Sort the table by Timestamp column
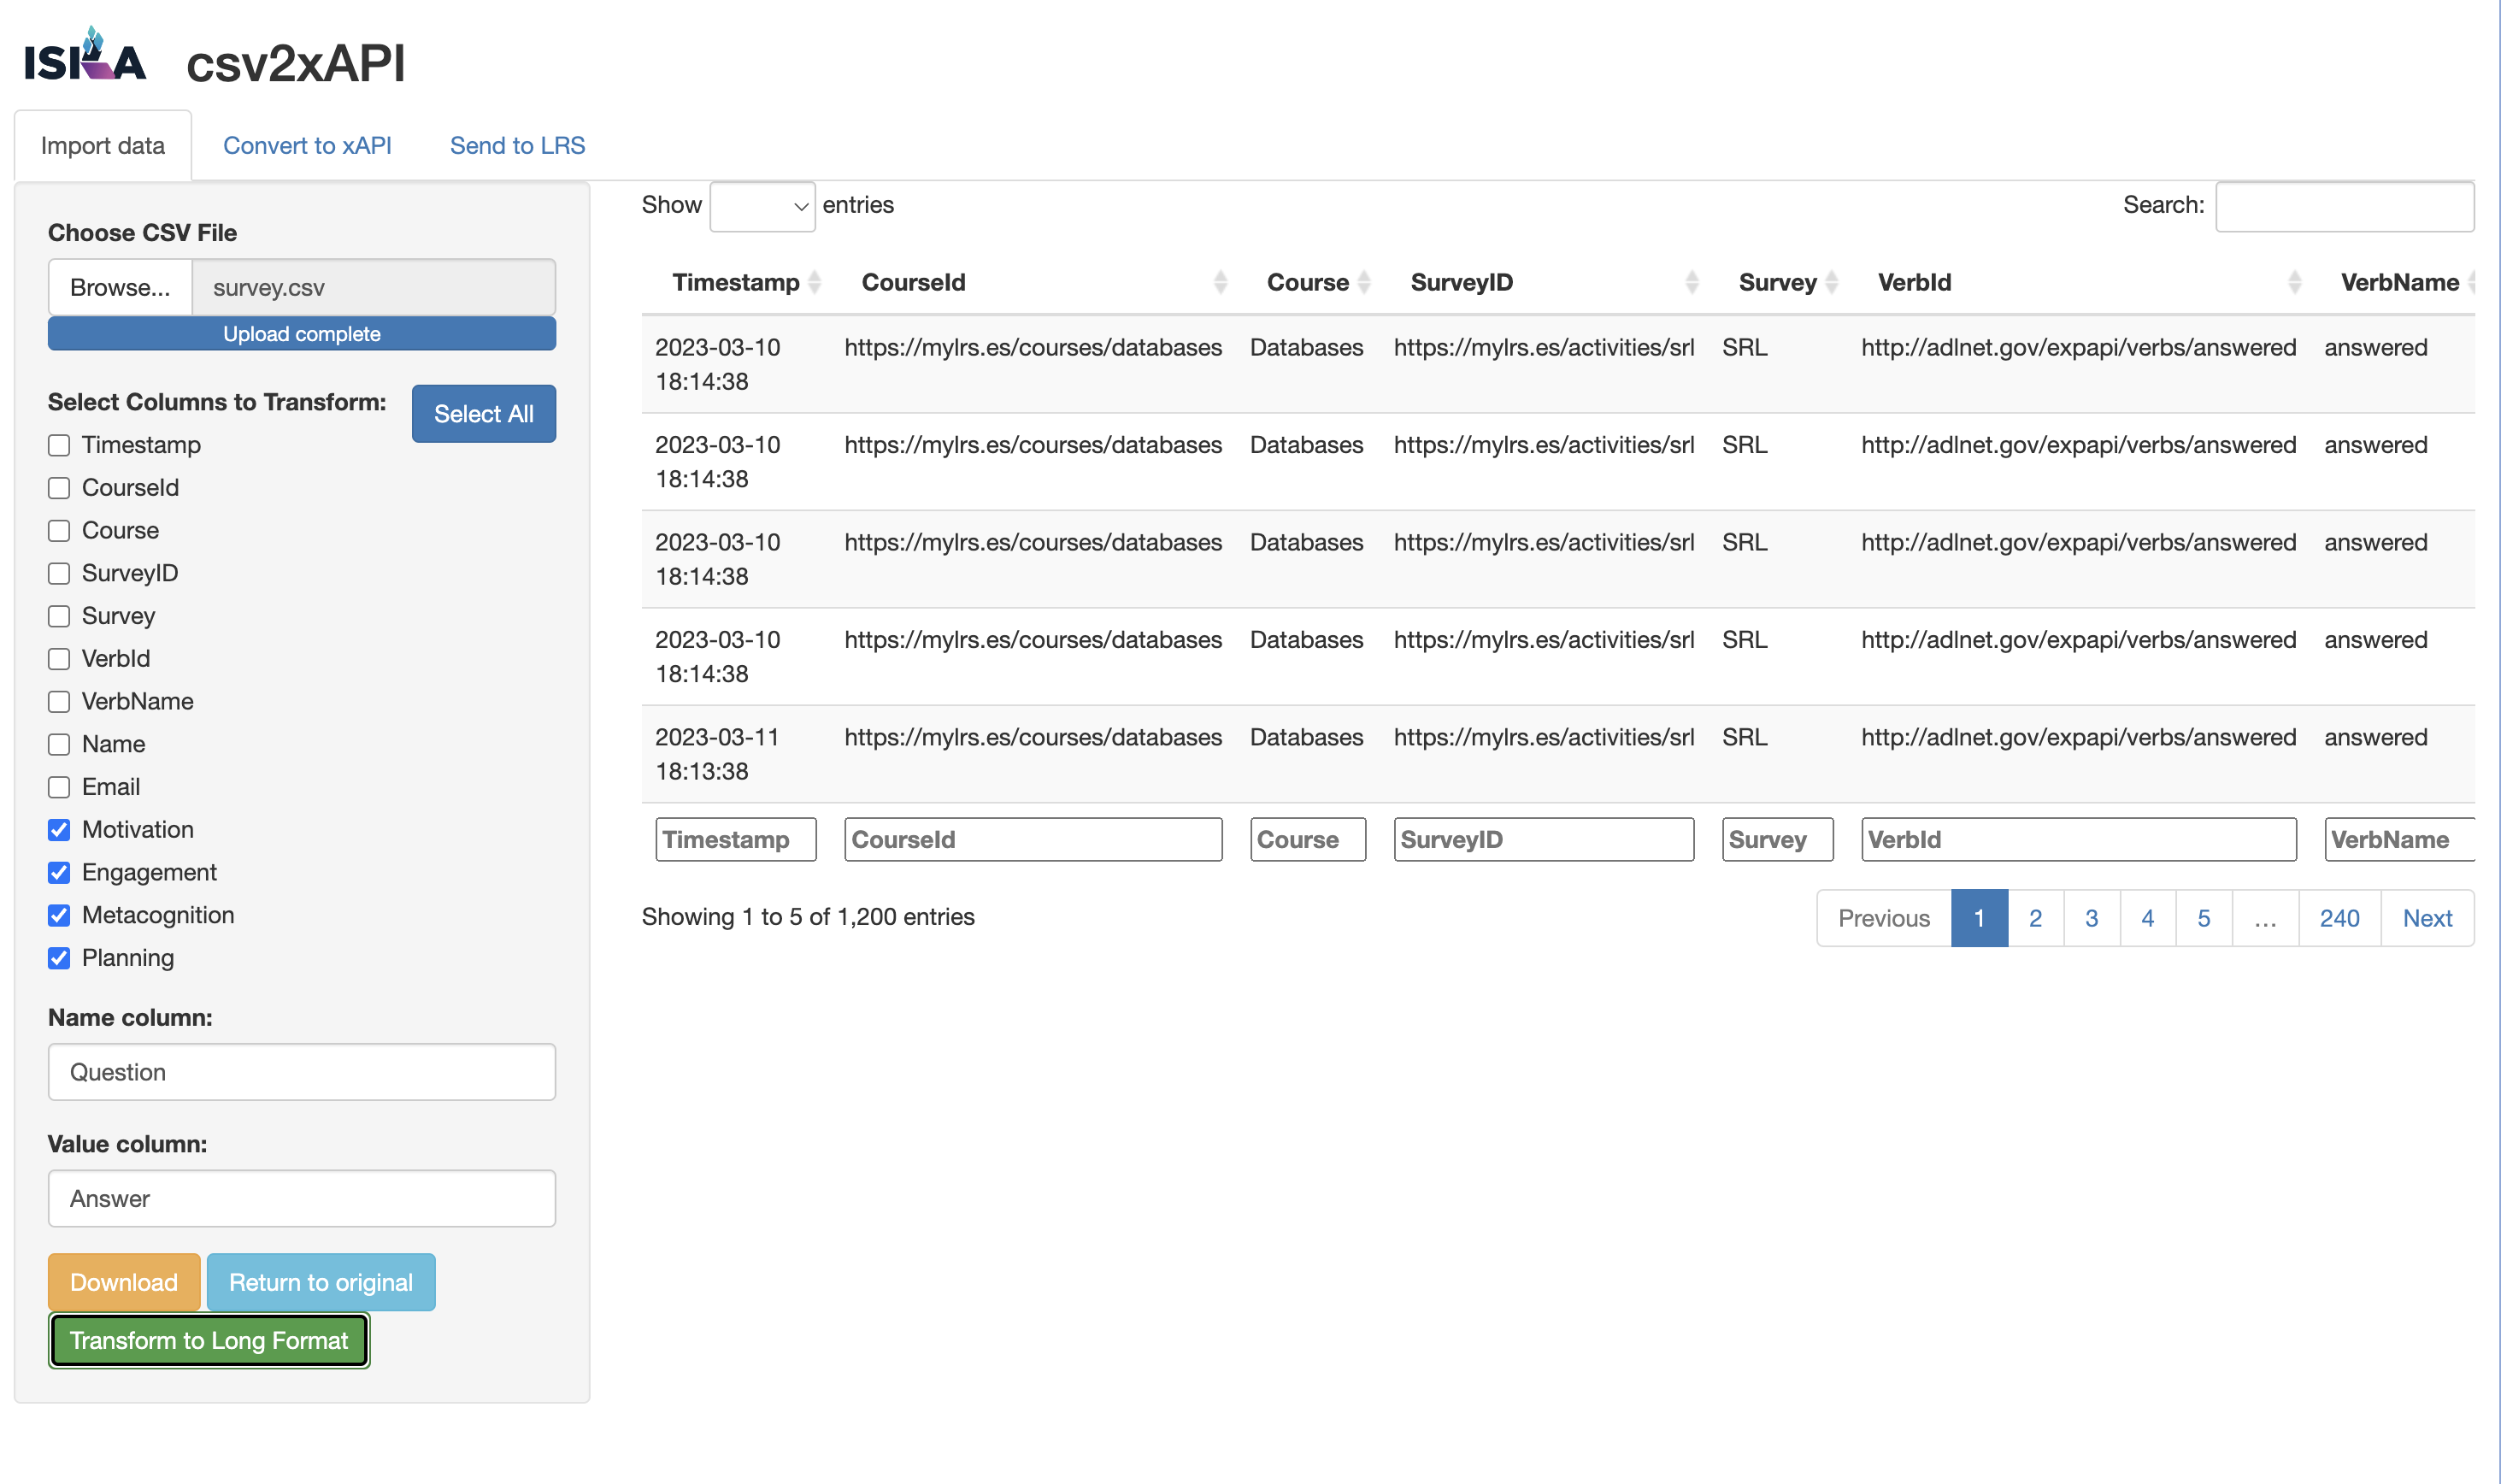 click(813, 282)
